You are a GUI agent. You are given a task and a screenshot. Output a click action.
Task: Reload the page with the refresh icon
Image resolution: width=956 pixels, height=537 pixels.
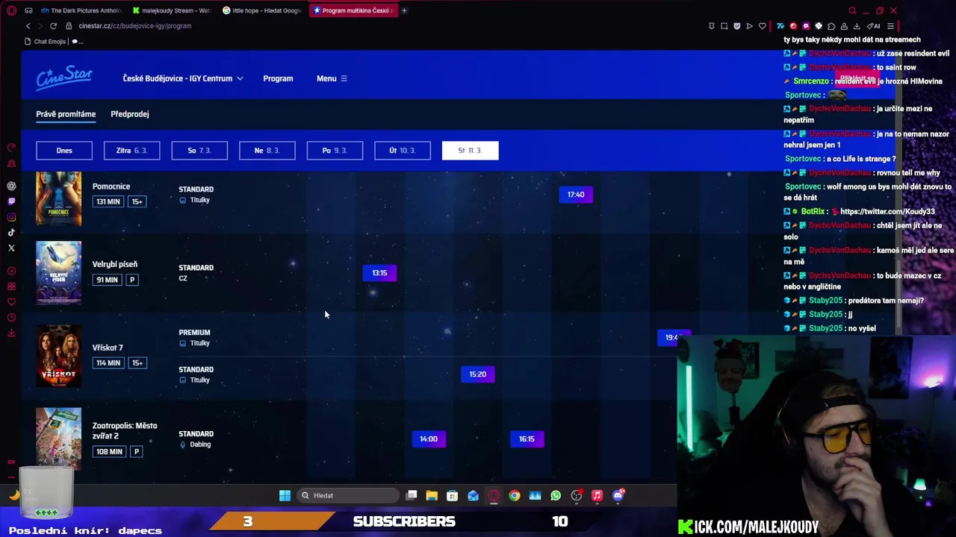pyautogui.click(x=53, y=26)
